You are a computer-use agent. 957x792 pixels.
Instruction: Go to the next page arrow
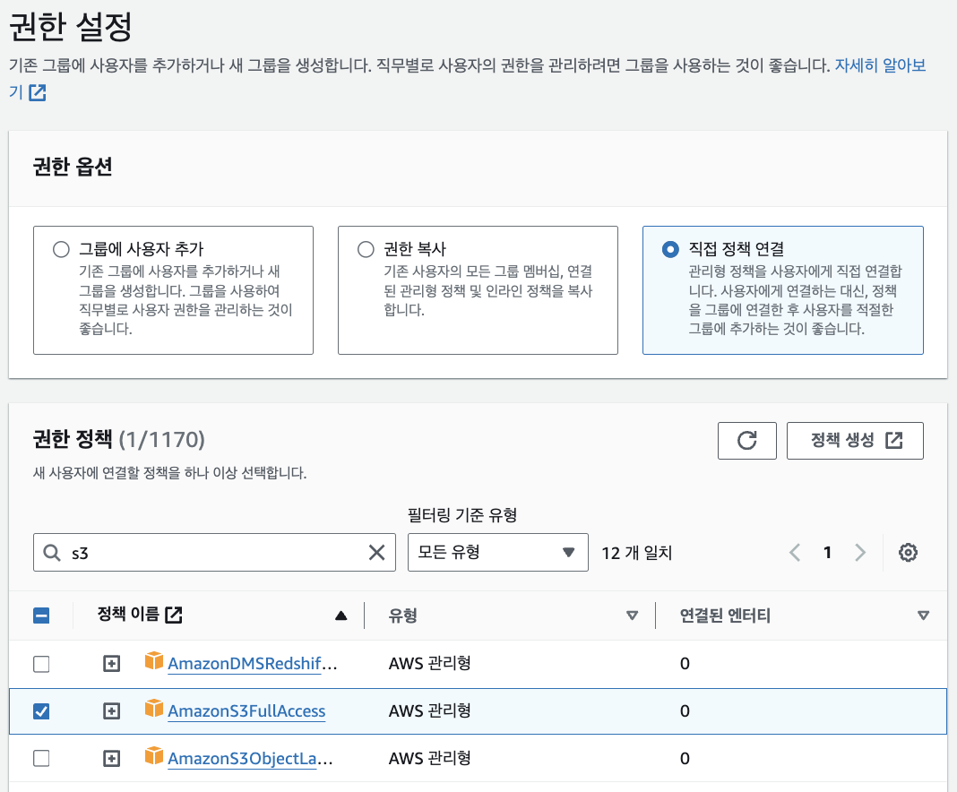pyautogui.click(x=860, y=553)
